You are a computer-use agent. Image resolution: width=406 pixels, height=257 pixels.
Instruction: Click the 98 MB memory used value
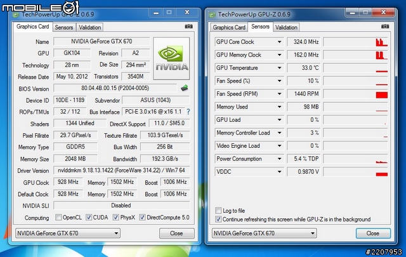coord(304,107)
